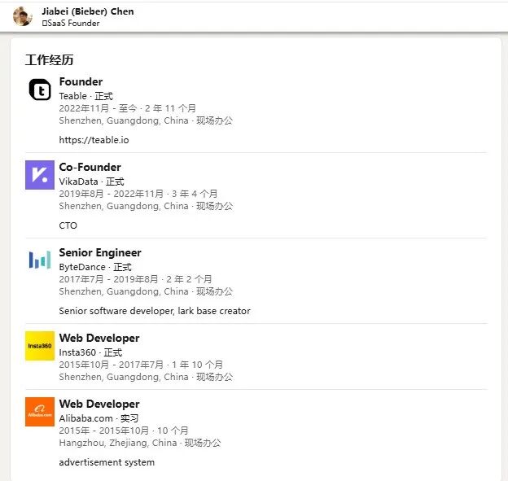The width and height of the screenshot is (508, 481).
Task: Click the name Jiabei (Bieber) Chen
Action: pos(87,11)
